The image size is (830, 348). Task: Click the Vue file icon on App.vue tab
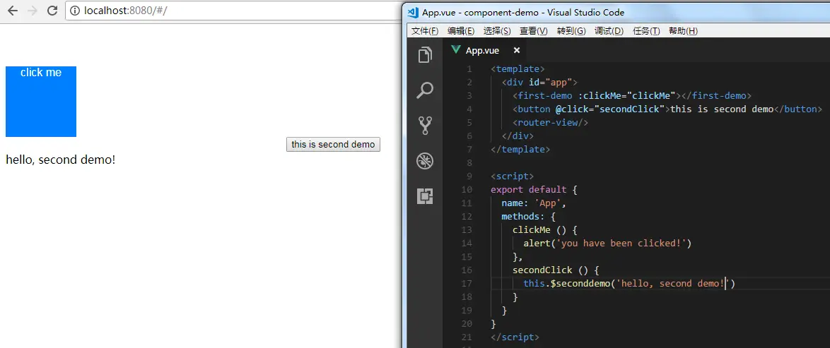455,50
